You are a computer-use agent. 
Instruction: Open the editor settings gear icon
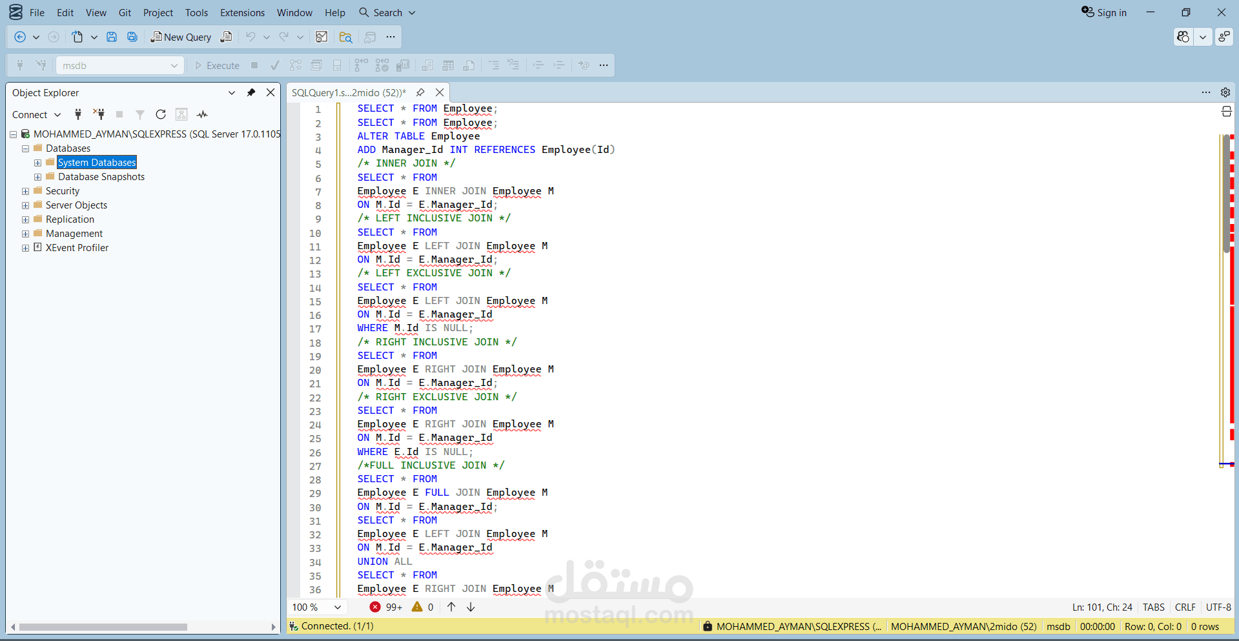click(1225, 92)
